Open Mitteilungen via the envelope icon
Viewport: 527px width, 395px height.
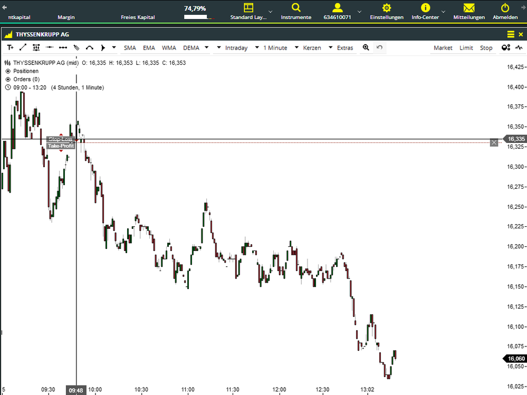click(x=468, y=12)
